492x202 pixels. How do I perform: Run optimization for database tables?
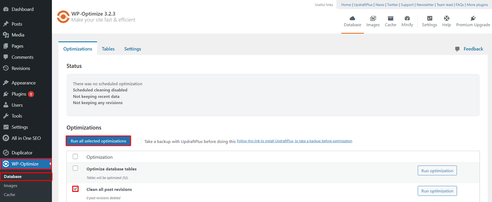(x=437, y=171)
